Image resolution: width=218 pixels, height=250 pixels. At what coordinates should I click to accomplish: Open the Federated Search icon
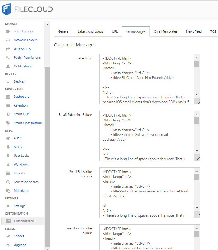pos(8,182)
